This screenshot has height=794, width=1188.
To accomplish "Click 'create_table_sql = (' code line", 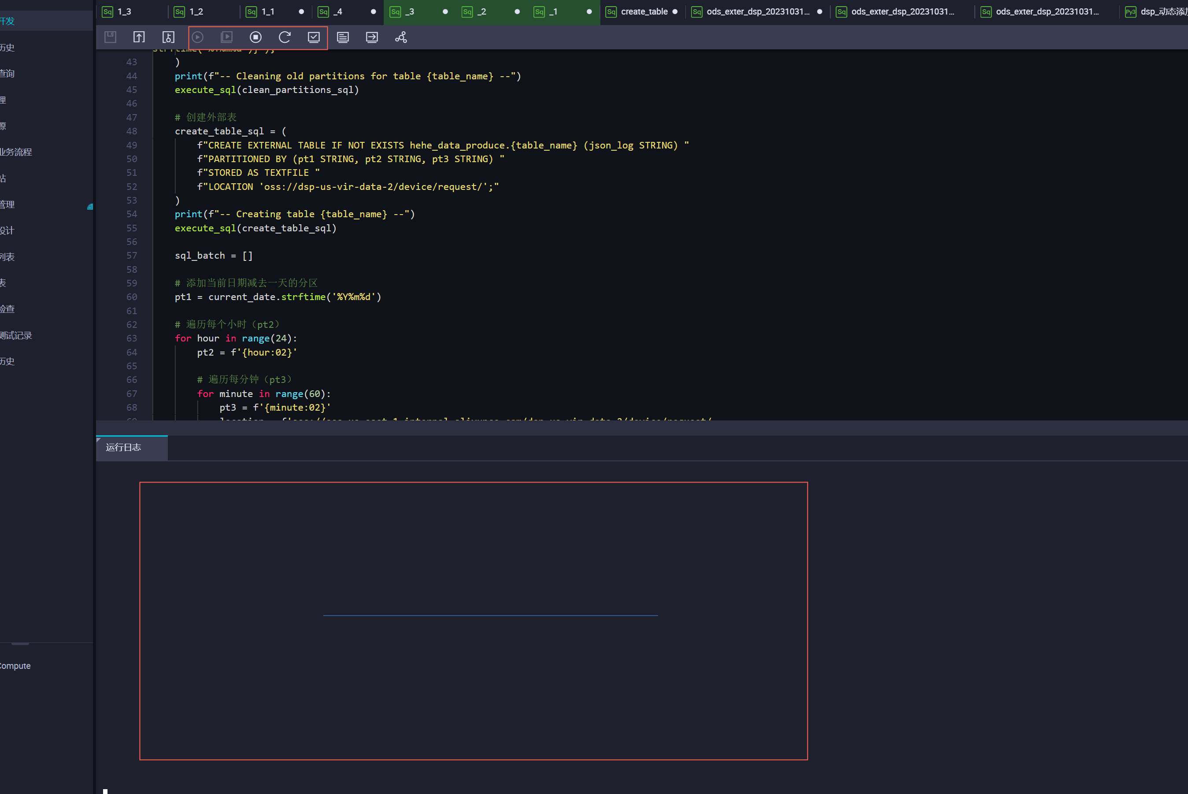I will tap(230, 131).
